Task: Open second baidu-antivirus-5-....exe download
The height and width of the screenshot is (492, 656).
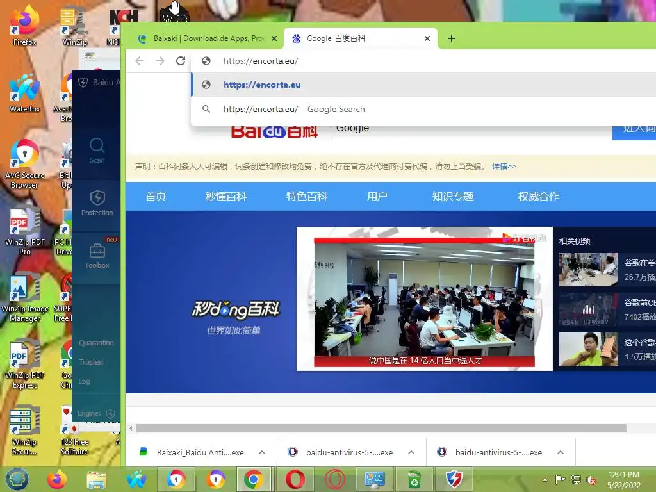Action: [491, 453]
